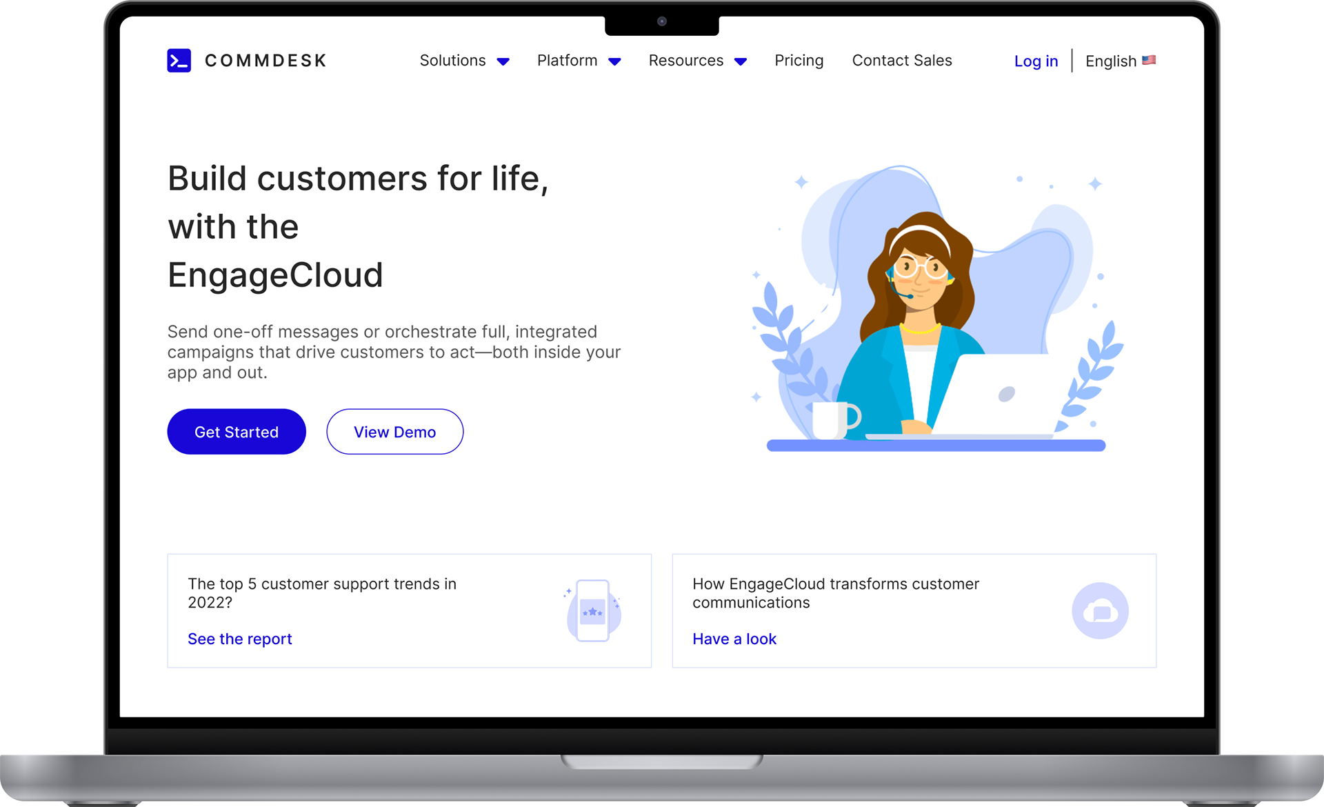
Task: Open the Platform menu
Action: (x=568, y=61)
